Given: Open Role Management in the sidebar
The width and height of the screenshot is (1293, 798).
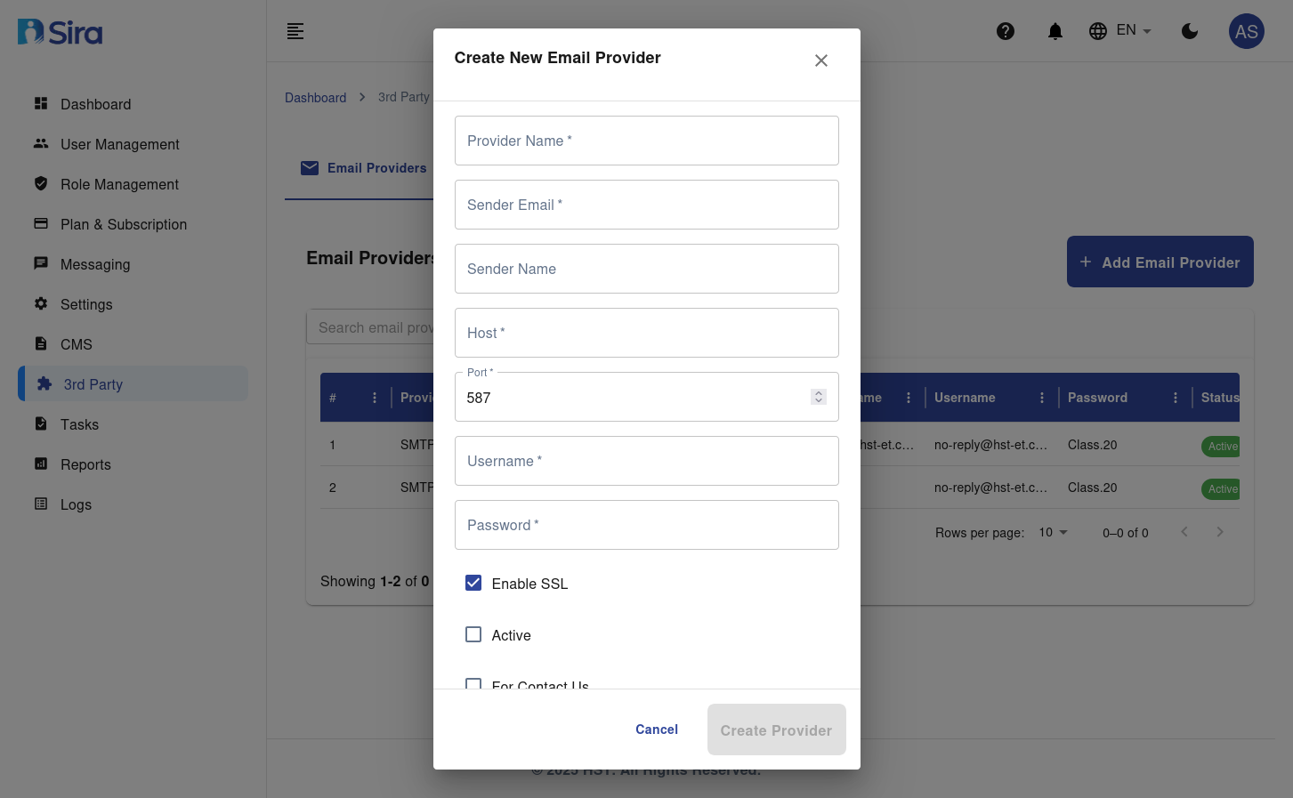Looking at the screenshot, I should tap(118, 184).
